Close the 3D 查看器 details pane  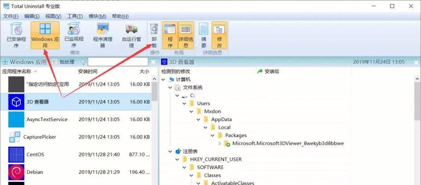(x=416, y=62)
